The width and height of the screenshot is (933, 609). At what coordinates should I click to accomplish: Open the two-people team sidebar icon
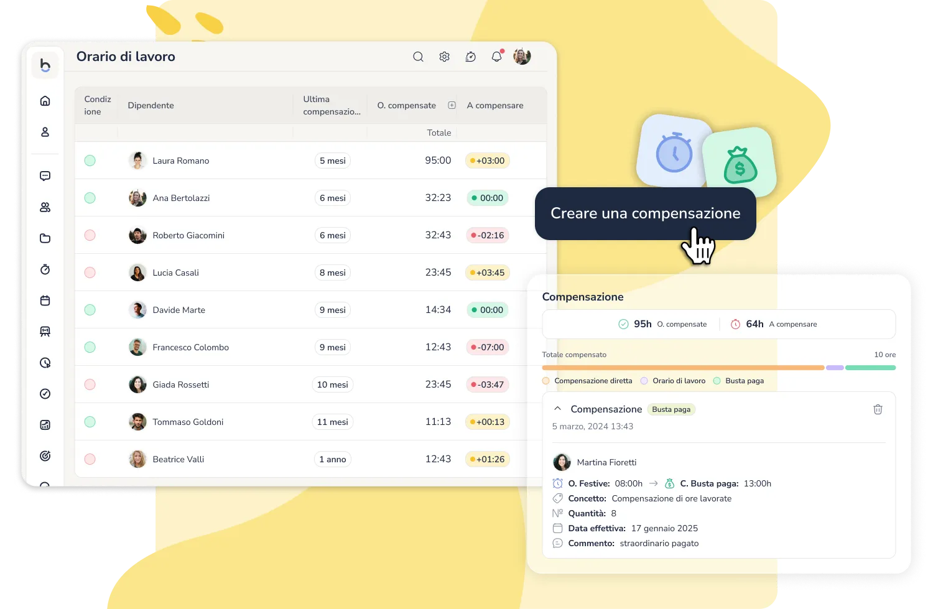(x=45, y=207)
